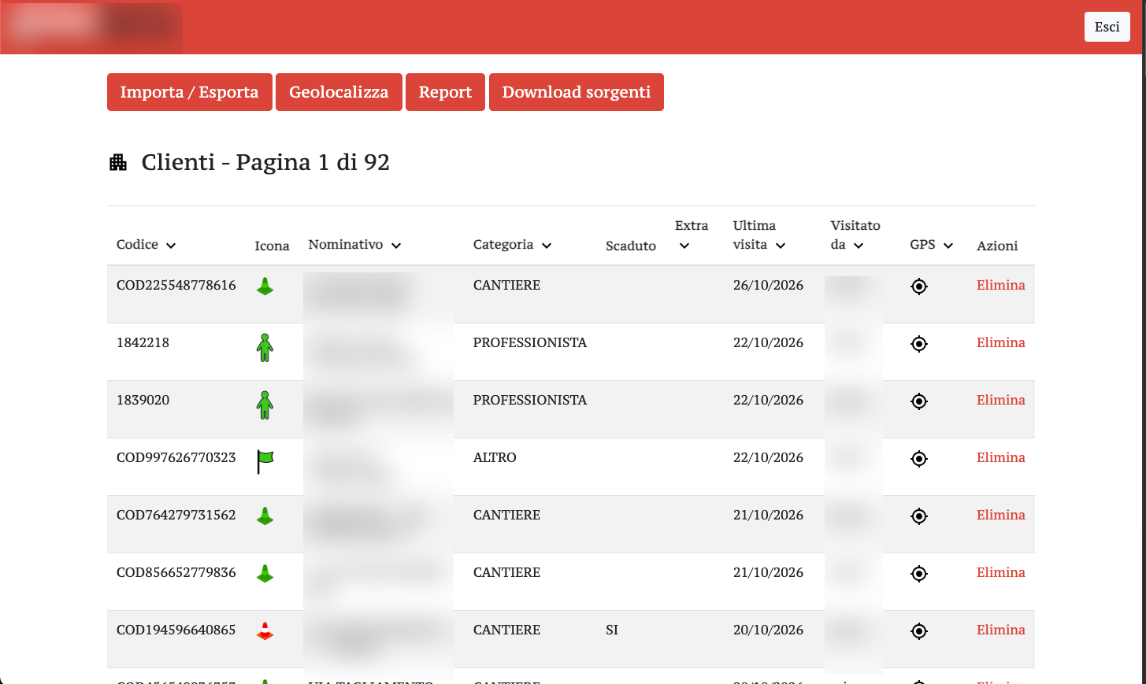Open GPS location for COD225548778616
The width and height of the screenshot is (1146, 684).
pos(919,287)
